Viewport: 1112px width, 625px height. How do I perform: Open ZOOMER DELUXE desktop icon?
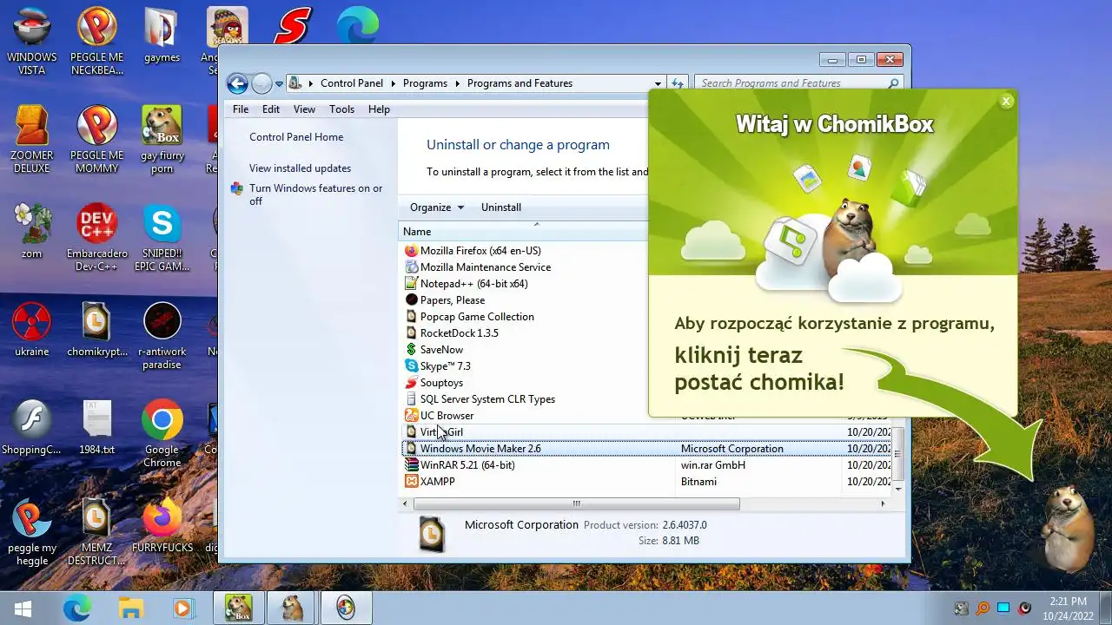[32, 139]
